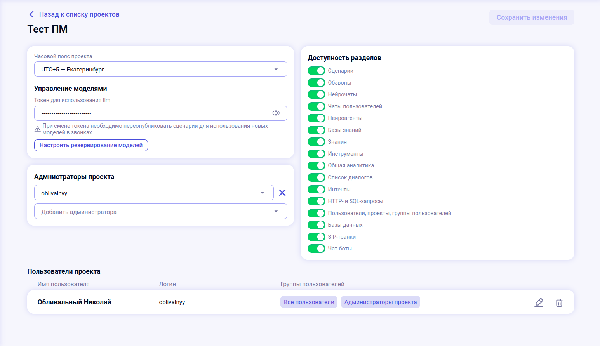Switch off the Интенты section
This screenshot has height=346, width=600.
coord(317,190)
